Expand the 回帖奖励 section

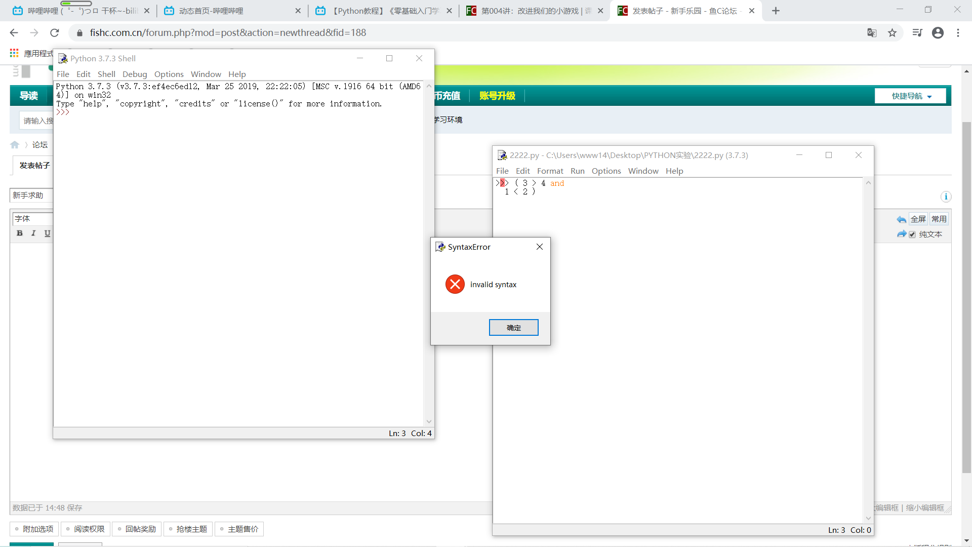click(137, 529)
